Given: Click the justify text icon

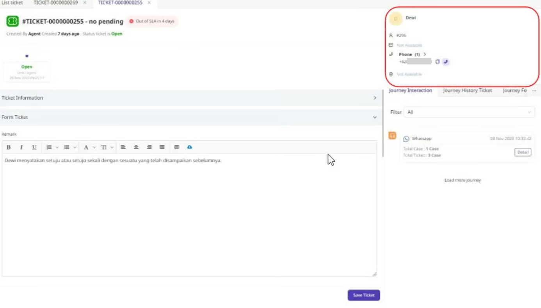Looking at the screenshot, I should [162, 147].
